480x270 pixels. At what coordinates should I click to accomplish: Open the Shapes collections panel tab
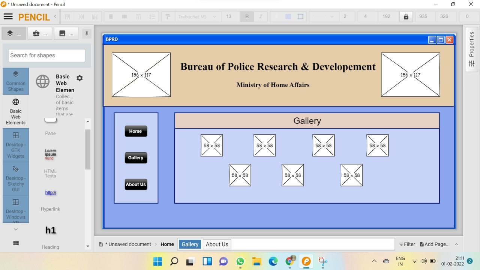pos(14,33)
